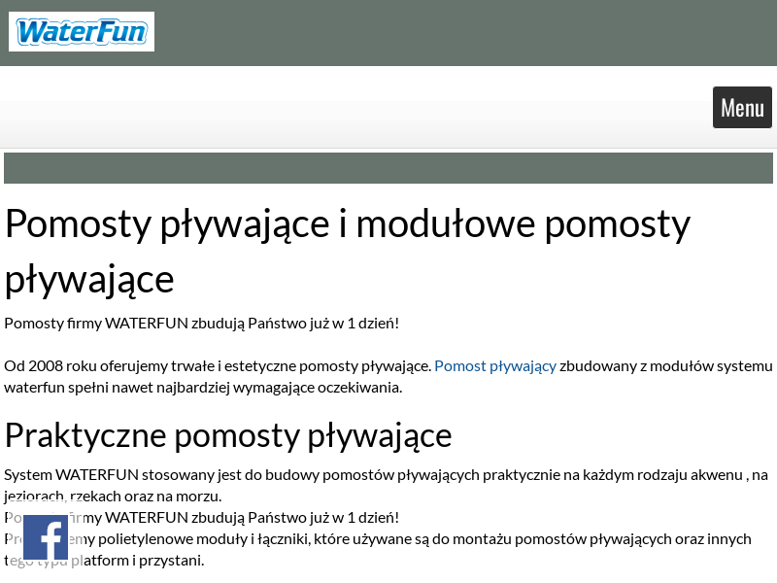Follow the 'Pomost pływający' hyperlink
Viewport: 777px width, 583px height.
pos(495,366)
